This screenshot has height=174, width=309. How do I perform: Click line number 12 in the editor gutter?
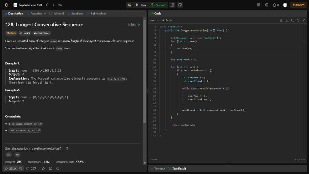tap(154, 67)
